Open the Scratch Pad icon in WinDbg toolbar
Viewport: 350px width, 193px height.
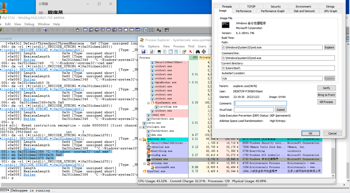pos(126,30)
